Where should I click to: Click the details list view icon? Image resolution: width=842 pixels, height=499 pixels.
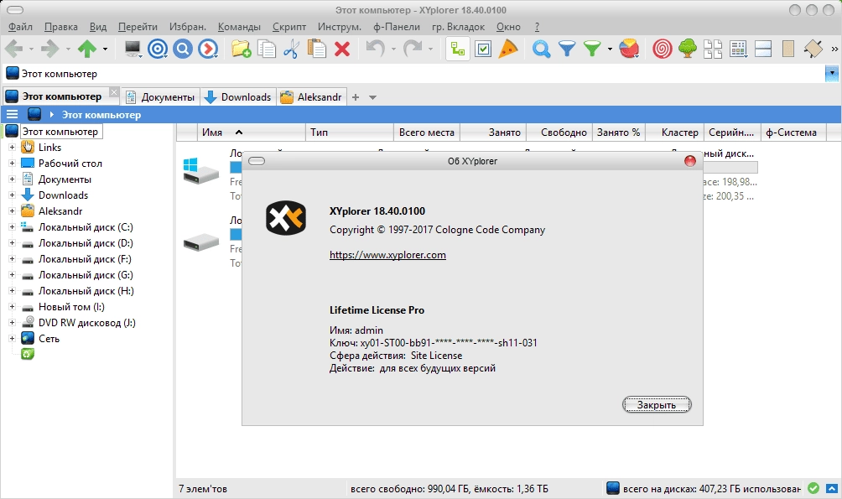click(x=738, y=49)
